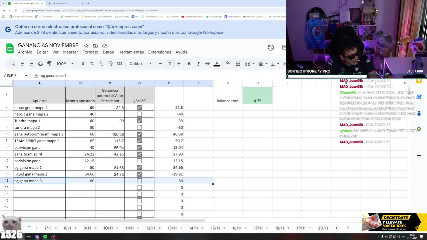
Task: Tick the ¿Salió? box for og gana mapa 3
Action: point(139,181)
